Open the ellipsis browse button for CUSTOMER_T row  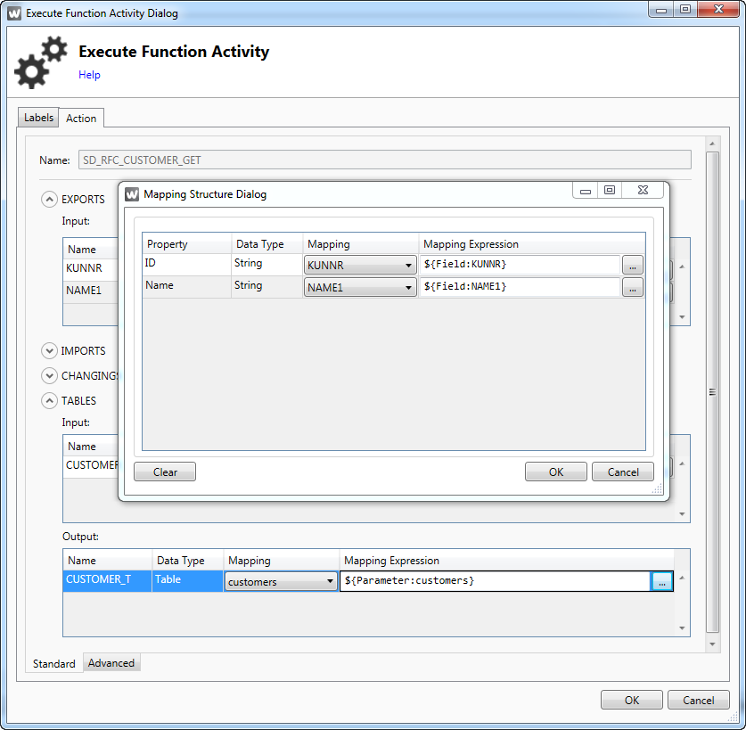[661, 581]
